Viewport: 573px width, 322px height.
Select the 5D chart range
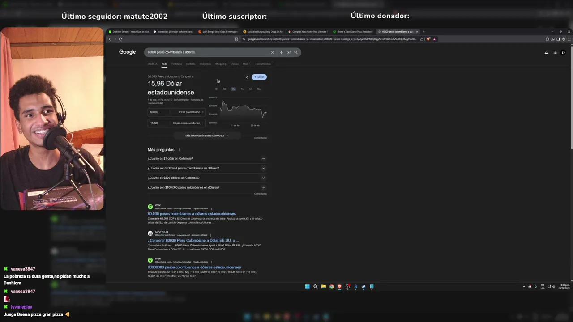(225, 89)
